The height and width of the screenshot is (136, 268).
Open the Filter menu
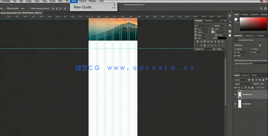(60, 1)
